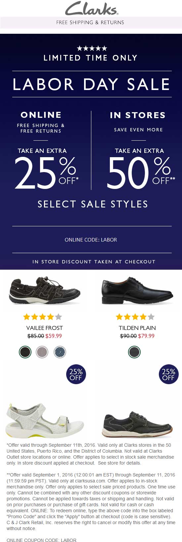182x542 pixels.
Task: Click the Online Code: LABOR text
Action: 91,240
